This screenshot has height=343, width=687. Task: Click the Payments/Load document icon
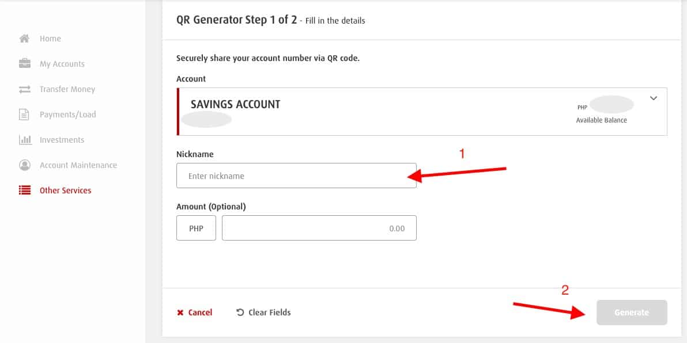pyautogui.click(x=25, y=115)
